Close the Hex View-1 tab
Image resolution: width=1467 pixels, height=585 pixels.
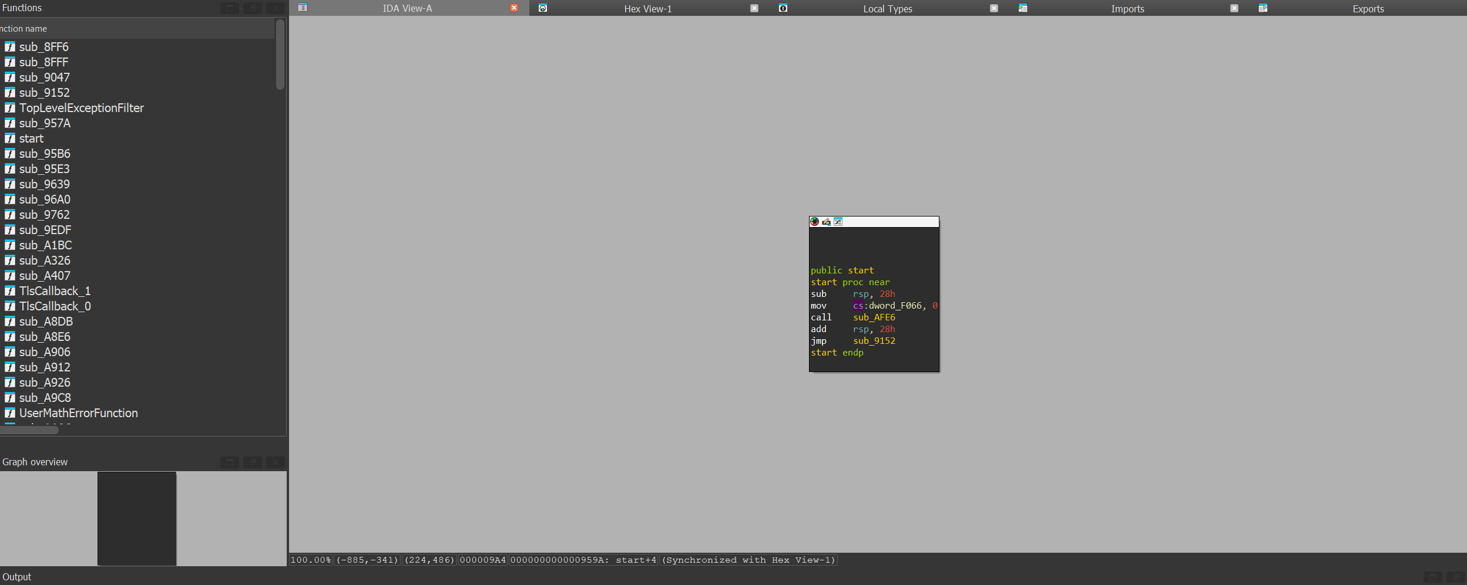pos(754,8)
